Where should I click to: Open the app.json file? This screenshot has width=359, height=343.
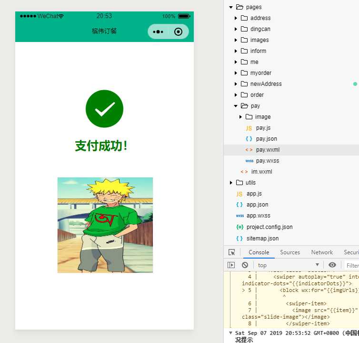click(257, 205)
